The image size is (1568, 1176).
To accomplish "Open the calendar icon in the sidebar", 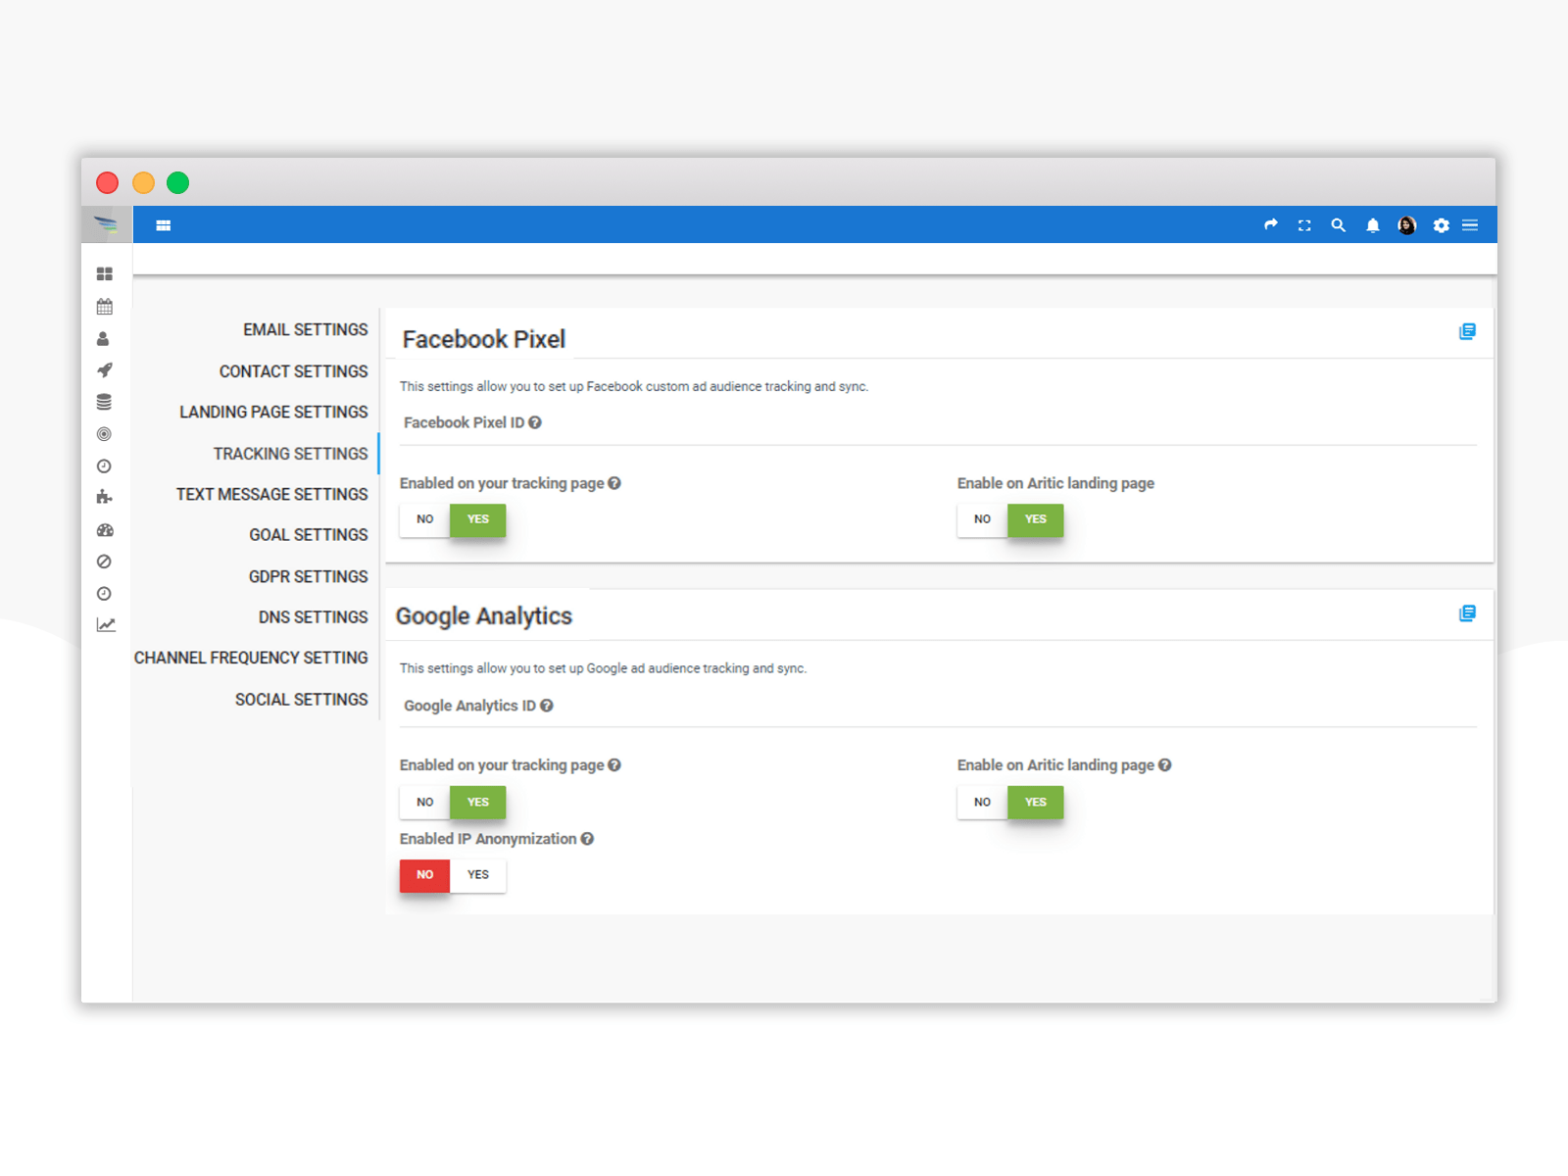I will point(105,307).
